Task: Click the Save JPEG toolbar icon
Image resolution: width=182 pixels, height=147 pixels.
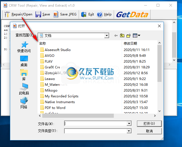Action: click(x=56, y=14)
